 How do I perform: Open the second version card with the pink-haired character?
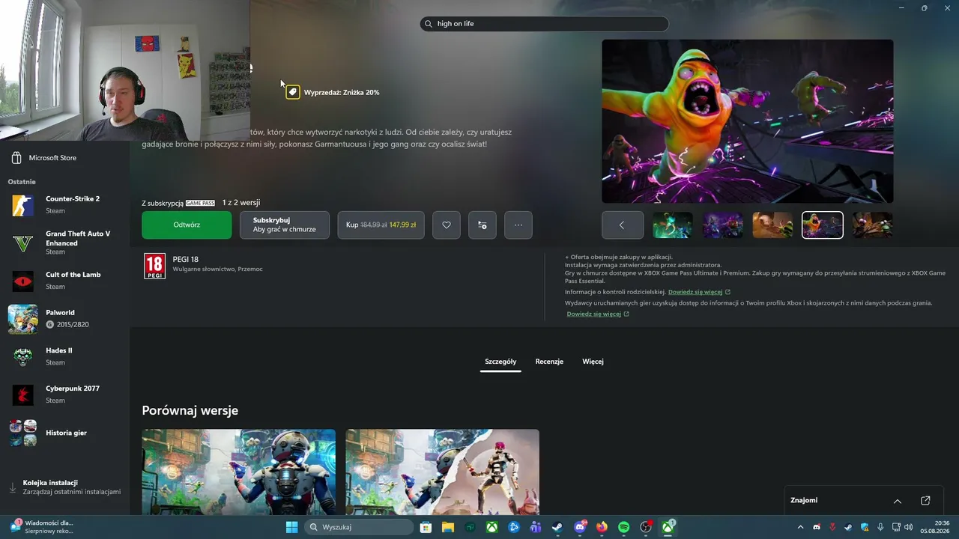coord(442,472)
